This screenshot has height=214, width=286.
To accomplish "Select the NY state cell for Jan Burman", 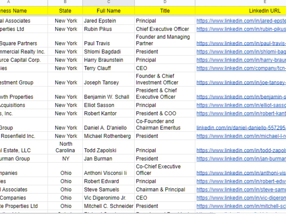I will pos(65,159).
